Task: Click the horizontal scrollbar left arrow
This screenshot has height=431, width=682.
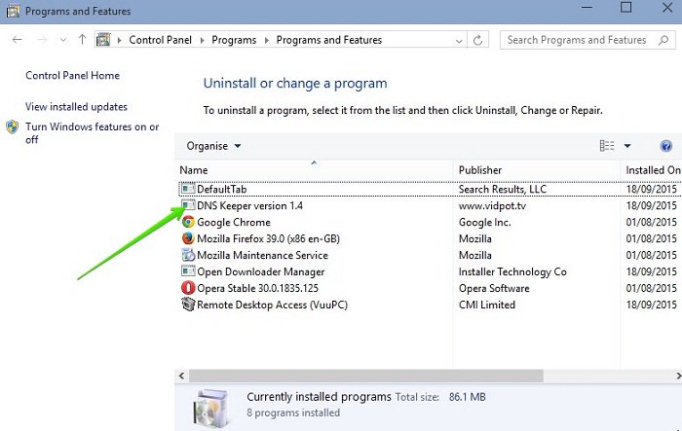Action: tap(181, 376)
